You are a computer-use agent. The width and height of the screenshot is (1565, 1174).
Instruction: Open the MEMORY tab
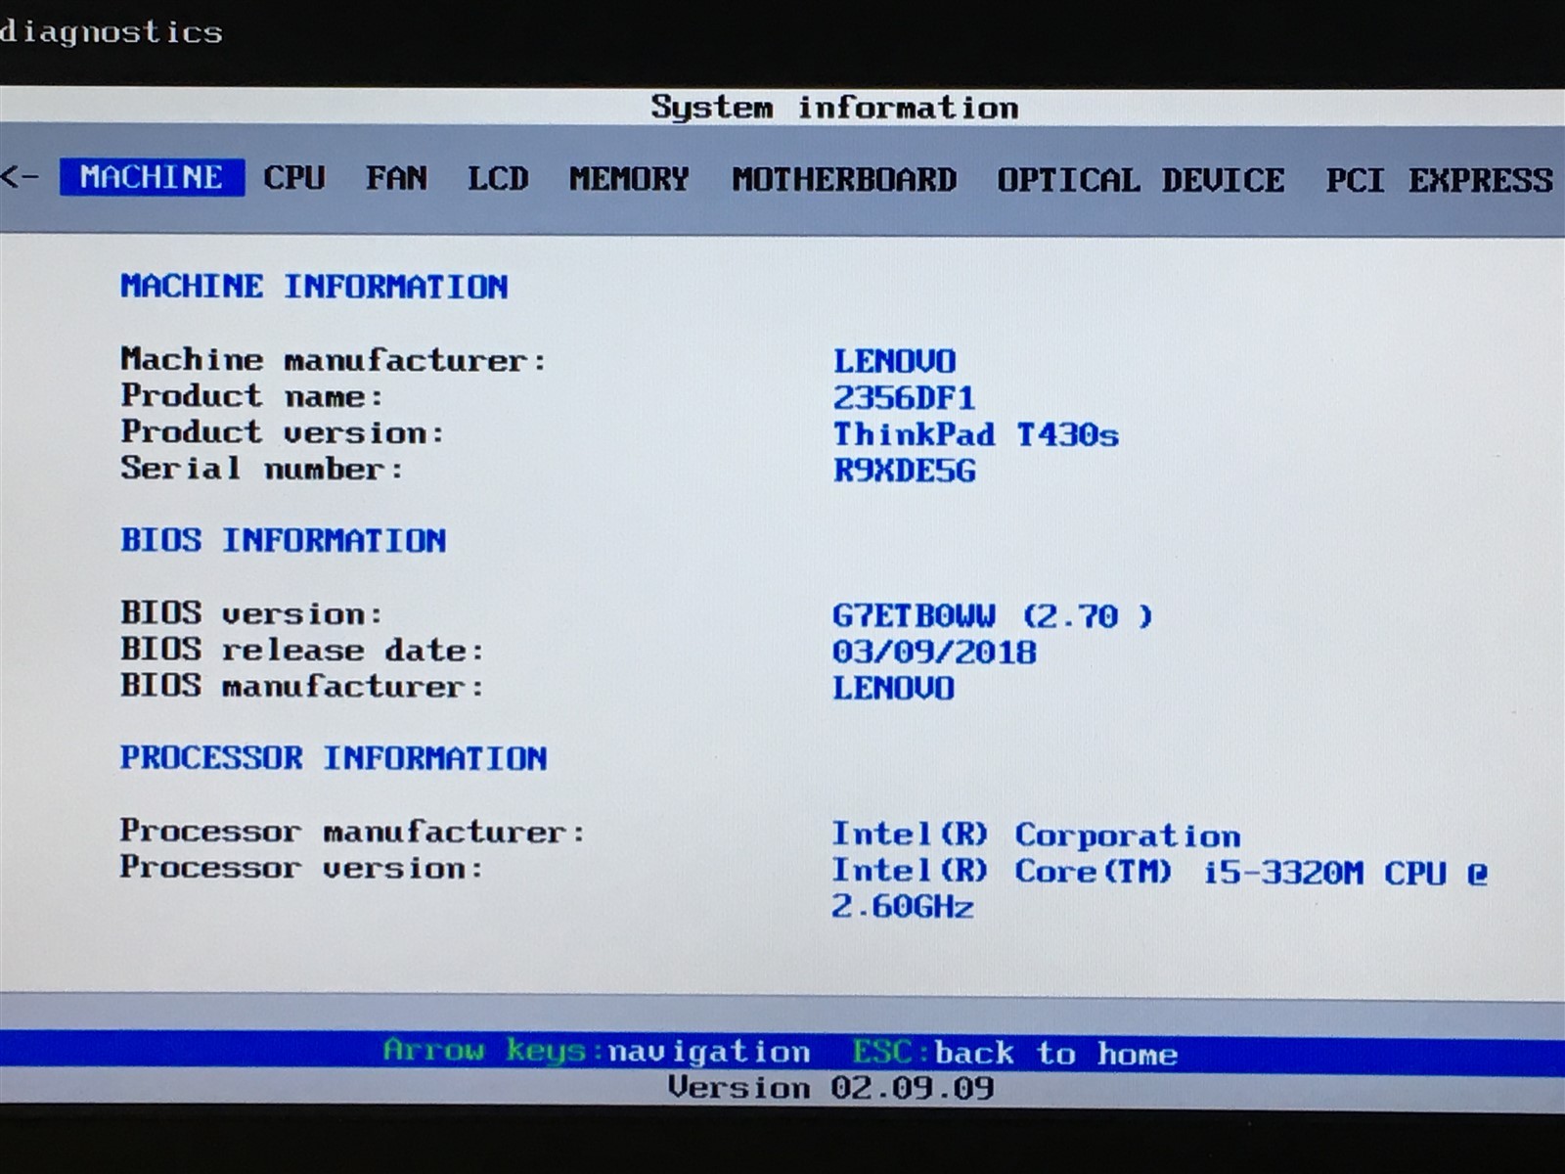click(629, 179)
